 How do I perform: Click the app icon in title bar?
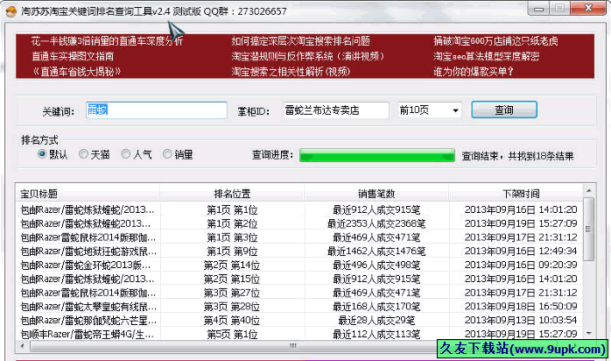[11, 11]
